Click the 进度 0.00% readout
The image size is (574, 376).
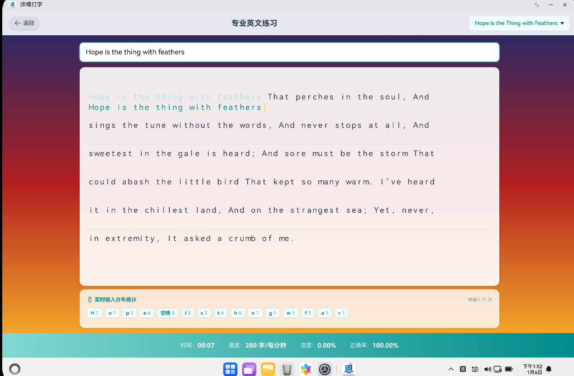(318, 345)
